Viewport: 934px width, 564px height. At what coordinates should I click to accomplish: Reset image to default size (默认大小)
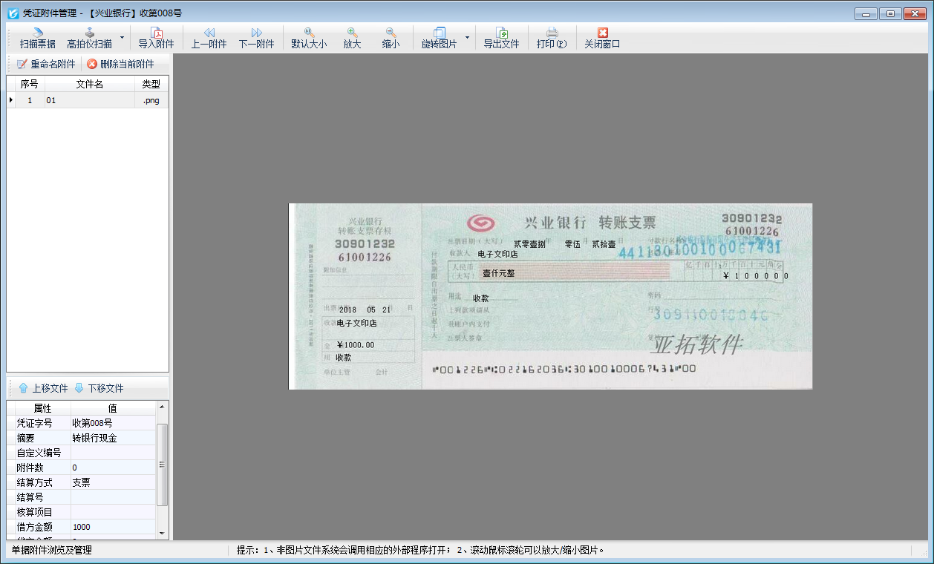(308, 38)
